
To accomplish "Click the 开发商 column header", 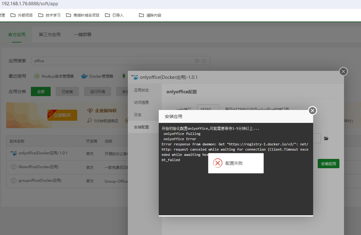I will pyautogui.click(x=92, y=141).
